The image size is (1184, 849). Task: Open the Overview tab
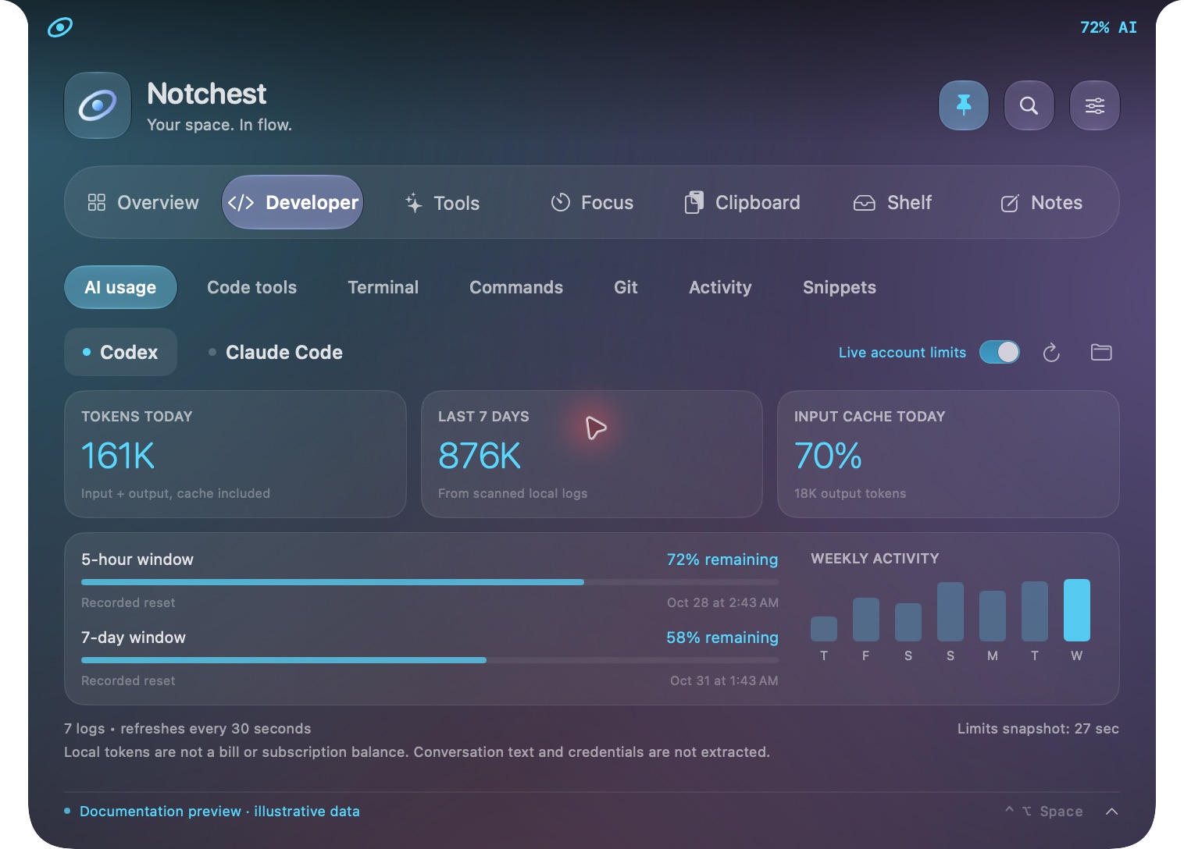143,203
